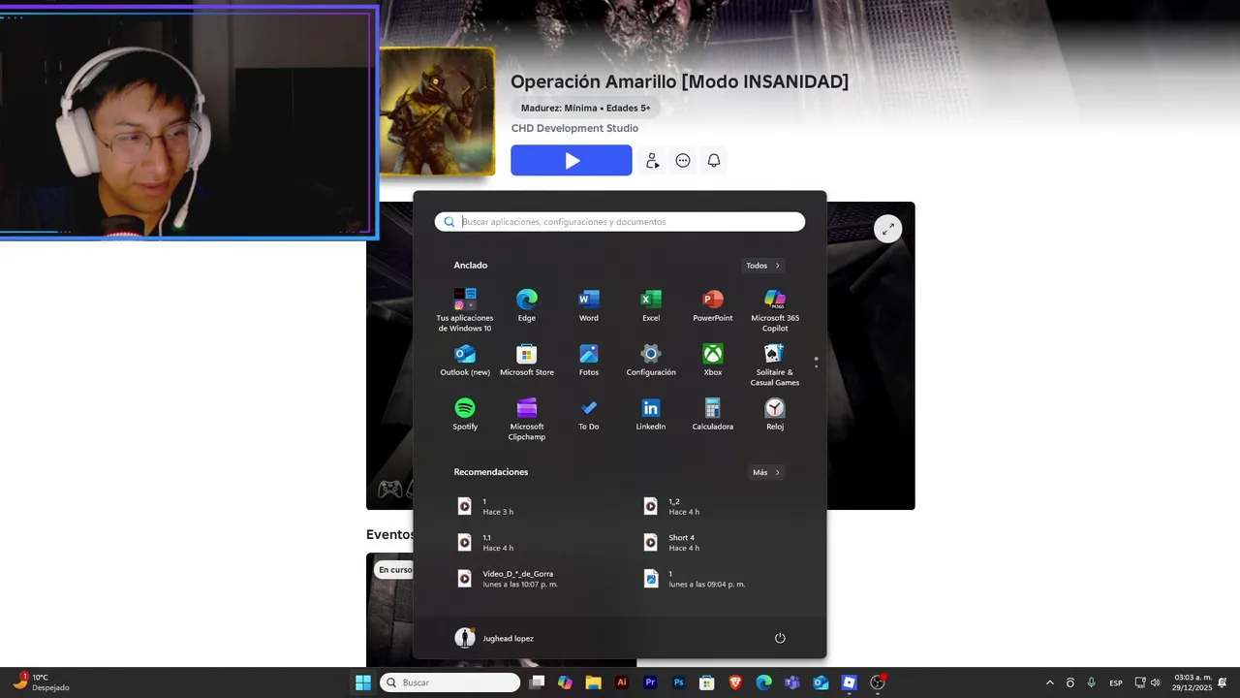Click the volume speaker tray icon
The height and width of the screenshot is (698, 1240).
point(1155,682)
